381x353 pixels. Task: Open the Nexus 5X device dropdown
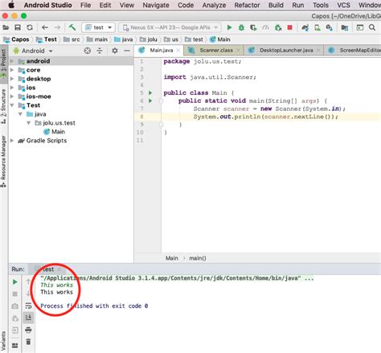click(x=170, y=27)
